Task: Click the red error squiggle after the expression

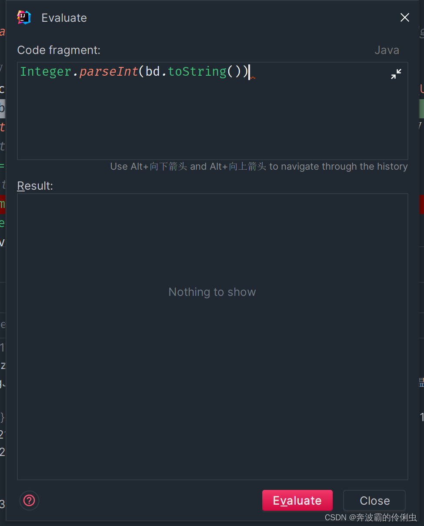Action: (x=253, y=77)
